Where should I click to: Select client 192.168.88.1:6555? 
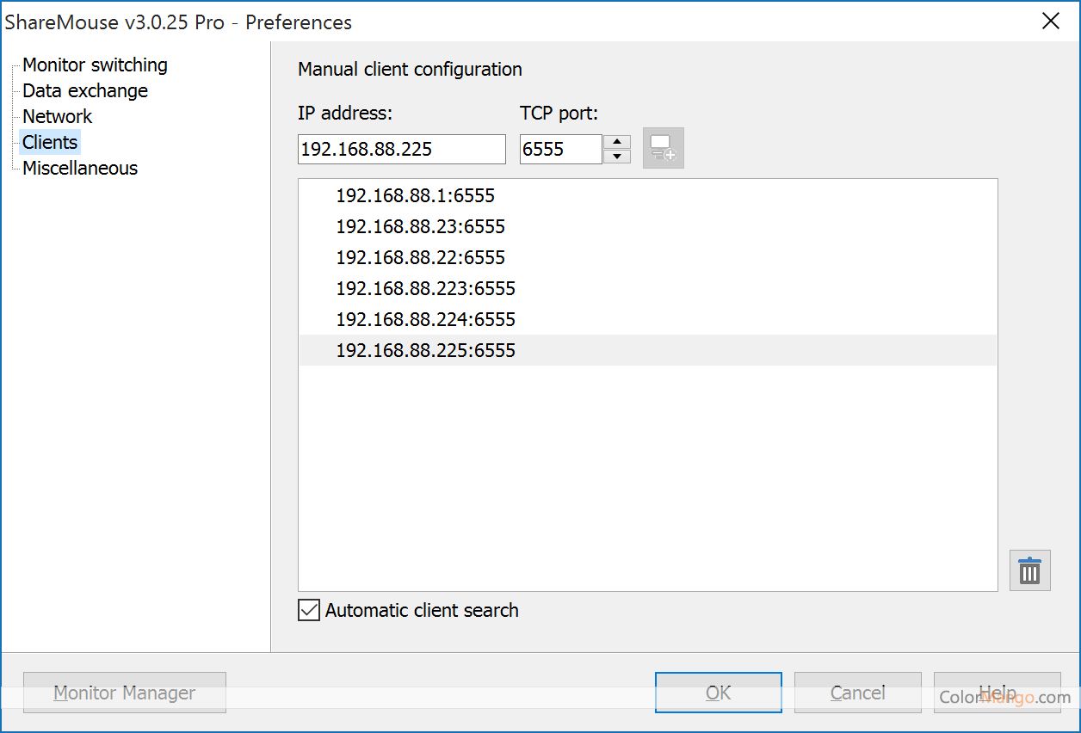point(647,195)
